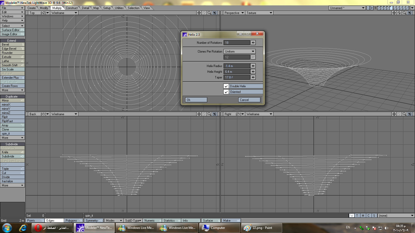This screenshot has width=415, height=233.
Task: Open the Statistics panel button
Action: 171,221
